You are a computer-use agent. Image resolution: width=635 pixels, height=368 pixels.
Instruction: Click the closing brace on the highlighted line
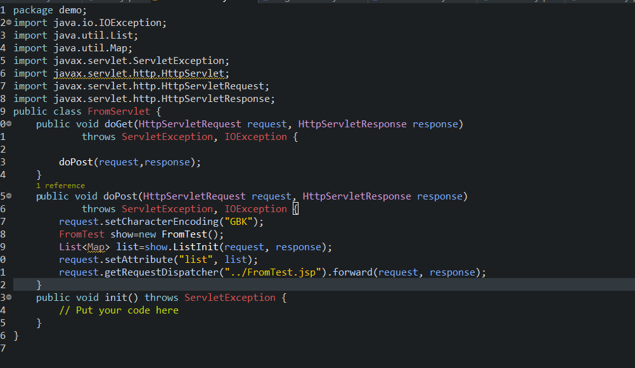click(39, 285)
